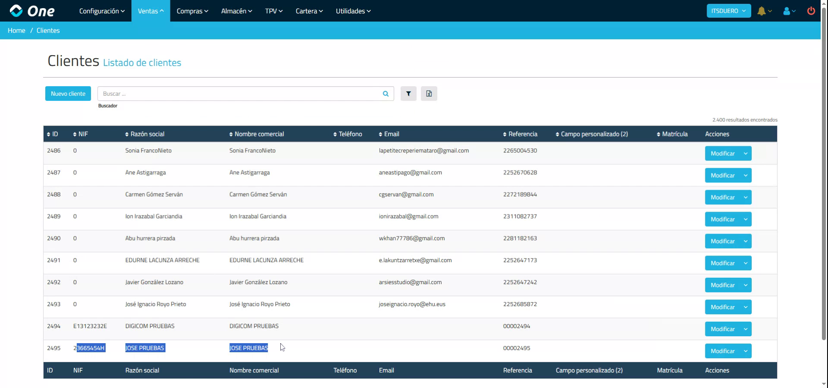
Task: Expand the ITSDUERO company dropdown
Action: tap(728, 11)
